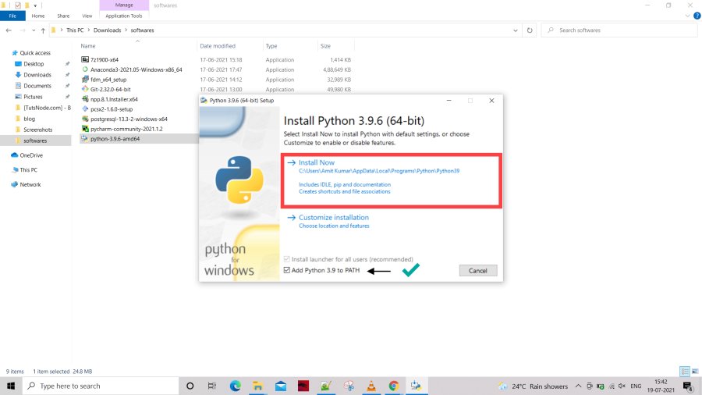Go up one folder level arrow
This screenshot has width=702, height=395.
(x=43, y=30)
